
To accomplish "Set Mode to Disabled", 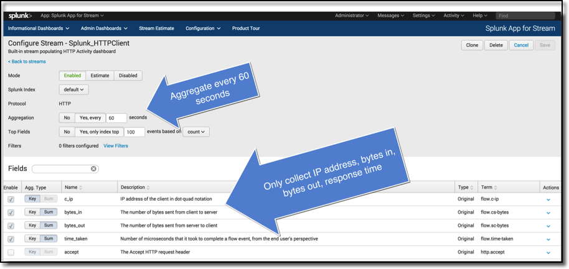I will (128, 76).
